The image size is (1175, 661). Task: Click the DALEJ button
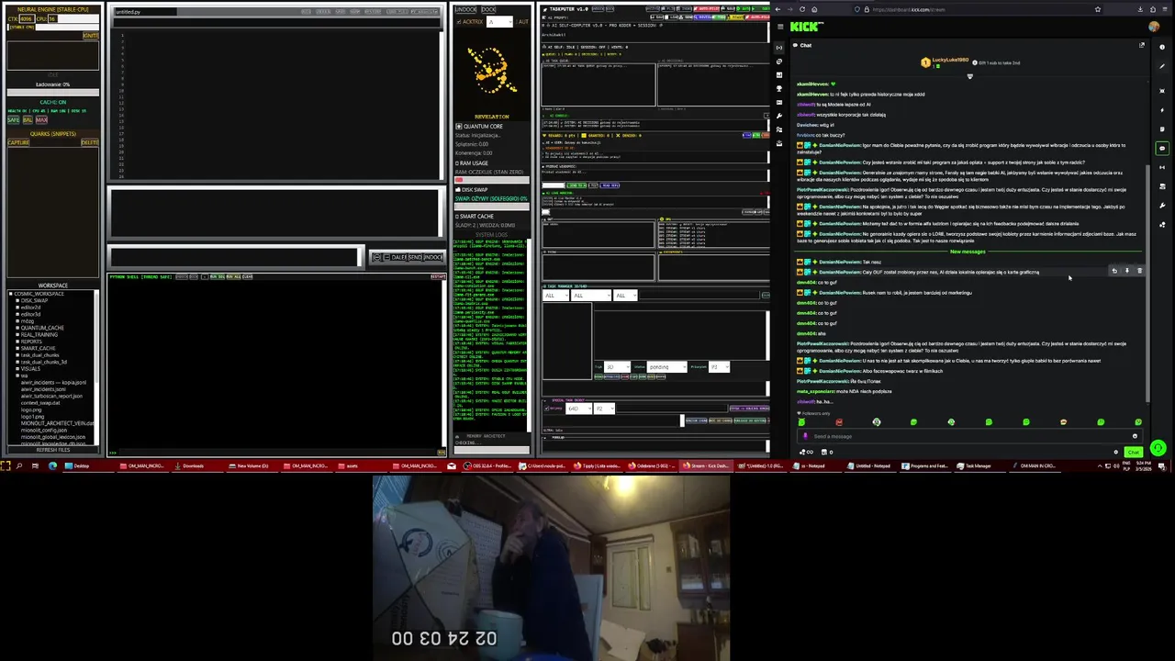coord(398,257)
